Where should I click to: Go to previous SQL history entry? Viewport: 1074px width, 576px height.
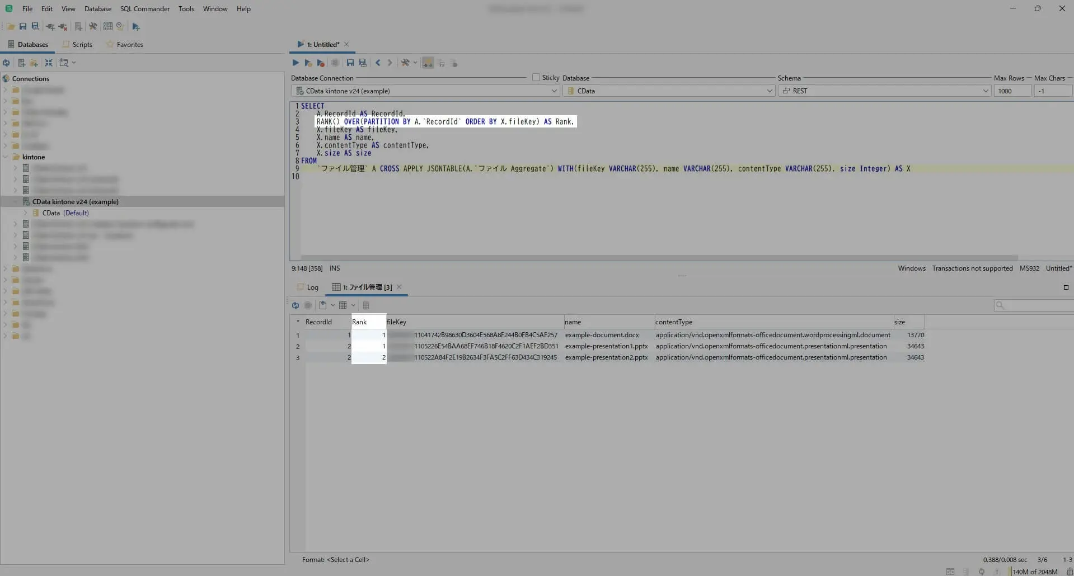tap(378, 63)
